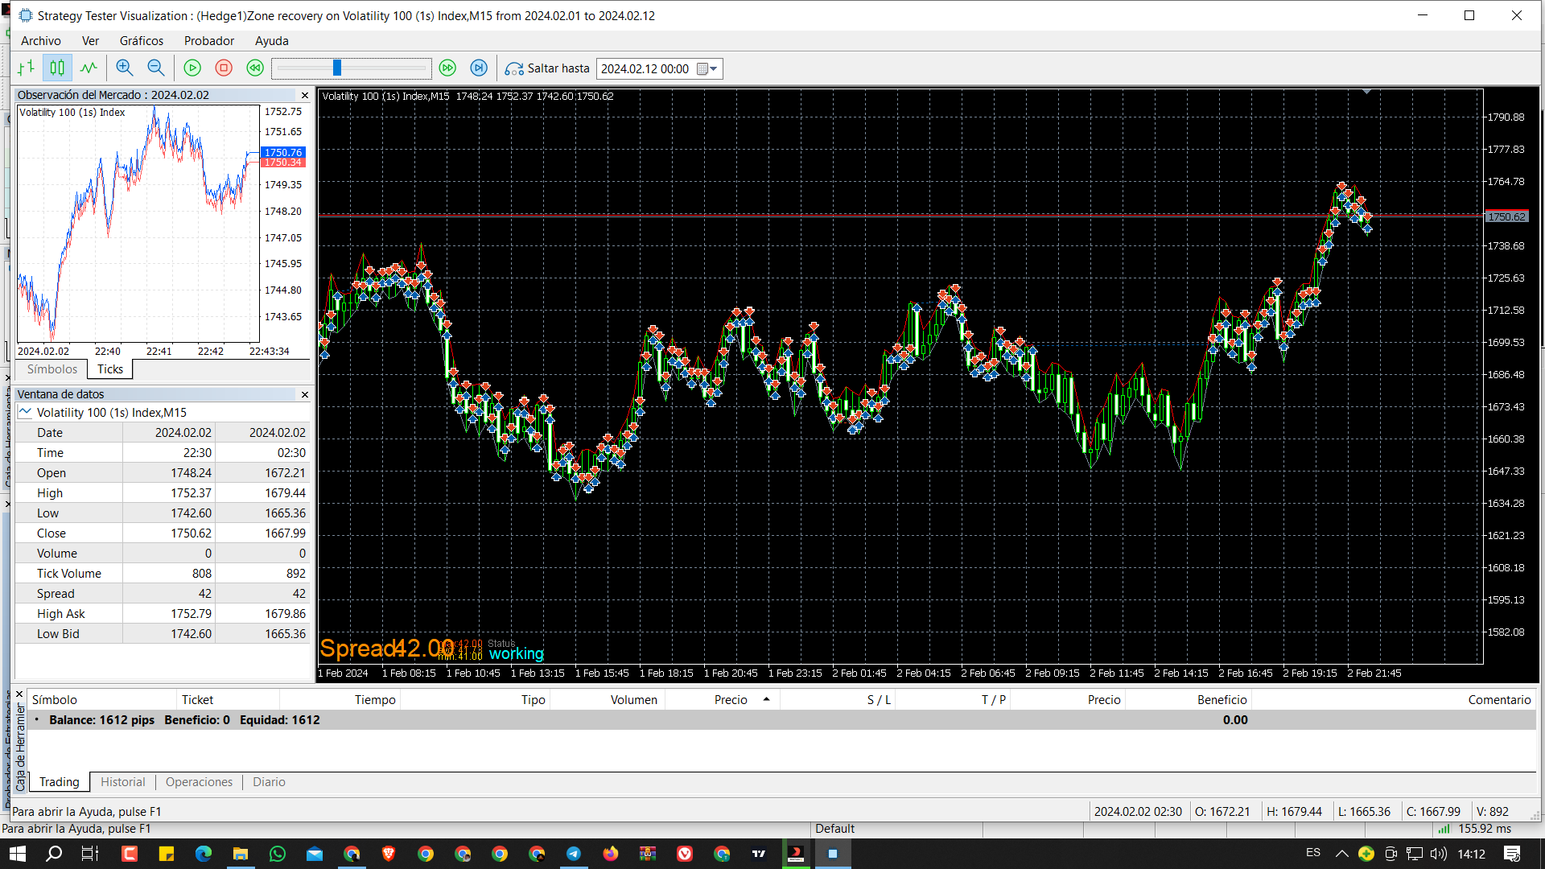Image resolution: width=1545 pixels, height=869 pixels.
Task: Click the Balance: 1612 pips summary row
Action: 781,720
